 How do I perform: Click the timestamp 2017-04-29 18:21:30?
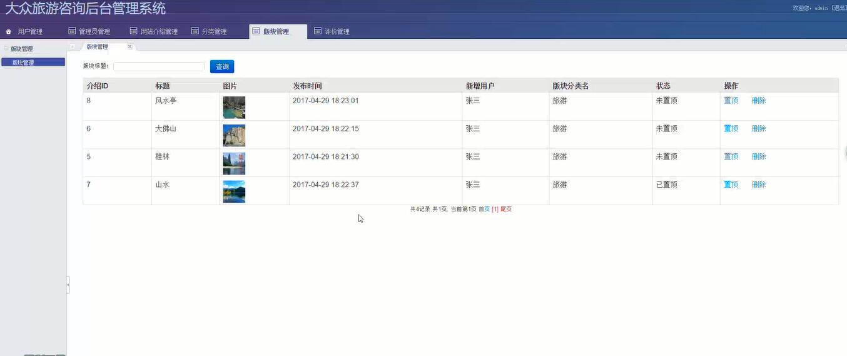tap(326, 157)
